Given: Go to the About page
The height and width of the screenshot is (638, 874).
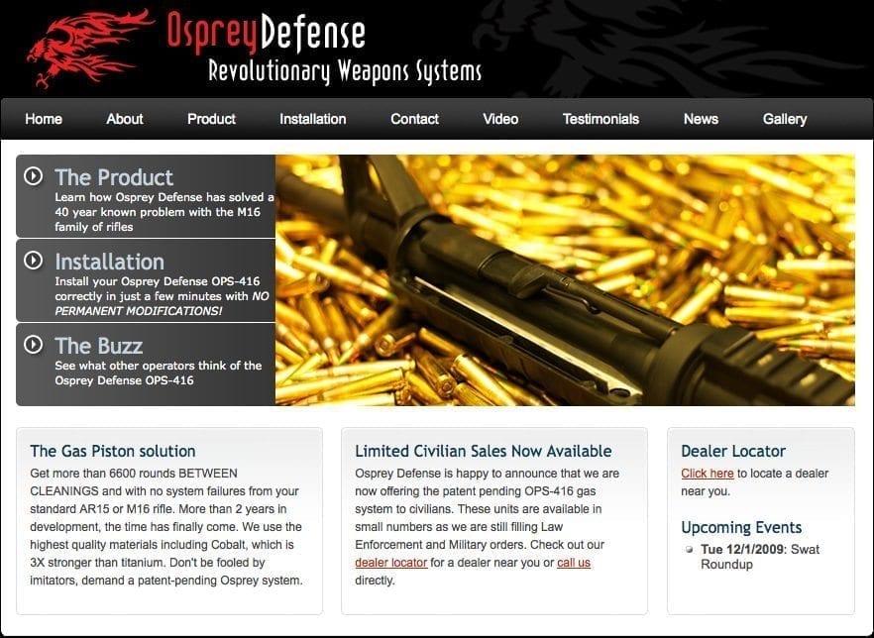Looking at the screenshot, I should (x=125, y=119).
